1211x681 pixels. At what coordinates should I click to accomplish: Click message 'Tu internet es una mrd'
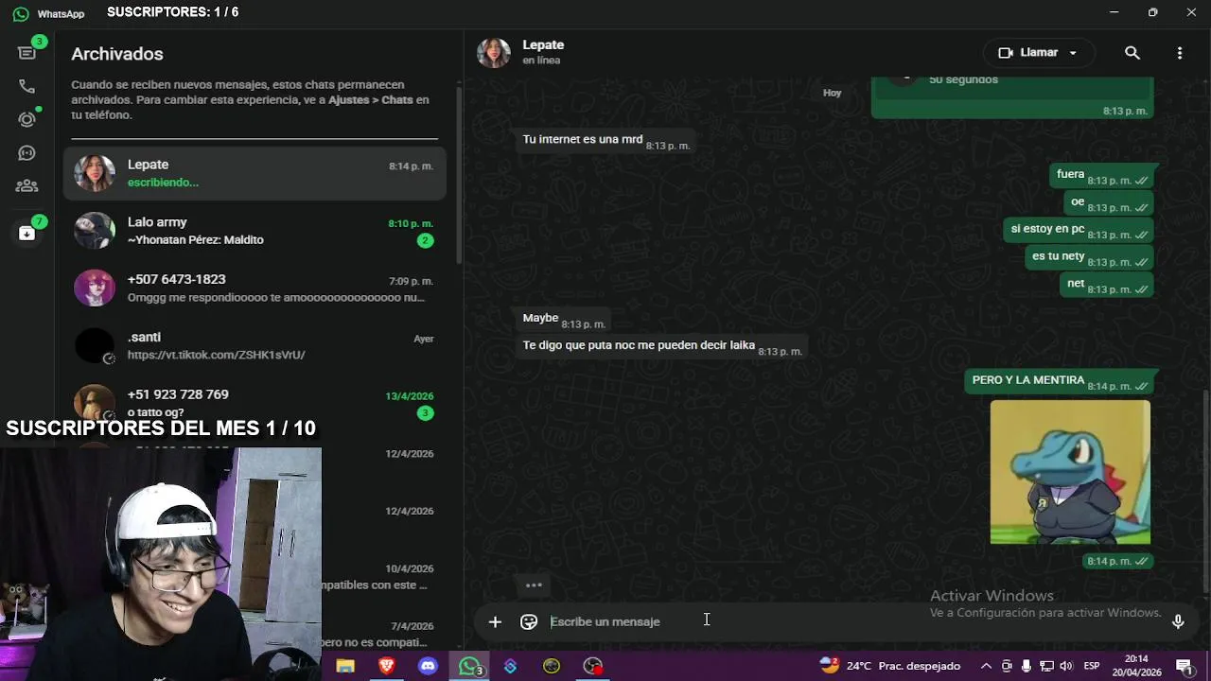[x=605, y=140]
